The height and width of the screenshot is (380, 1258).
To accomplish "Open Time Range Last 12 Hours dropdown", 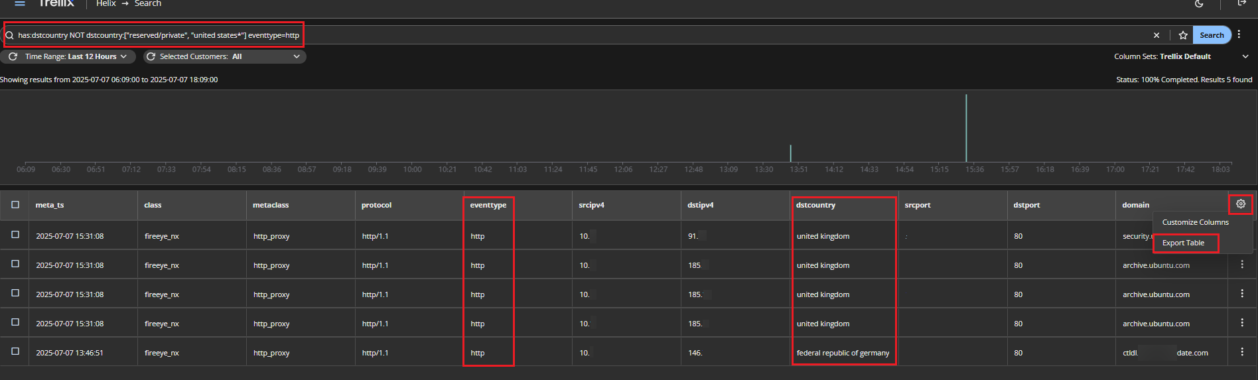I will (x=76, y=56).
